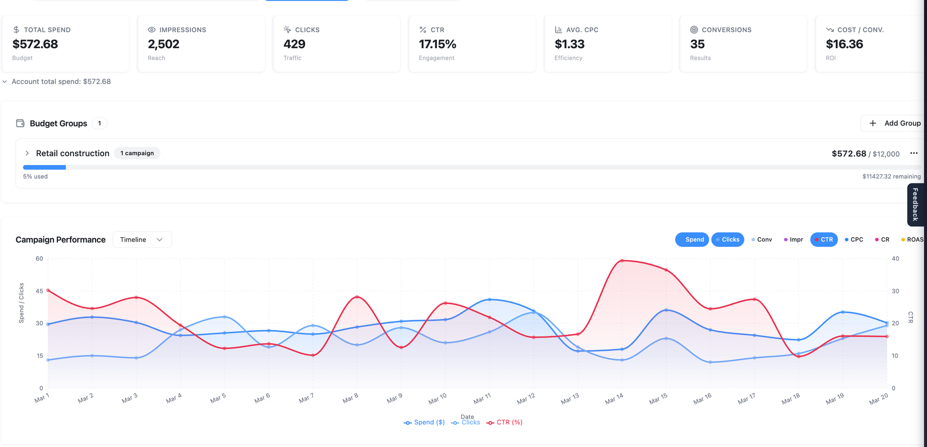The image size is (927, 447).
Task: Click the Avg. CPC value $1.33
Action: click(570, 44)
